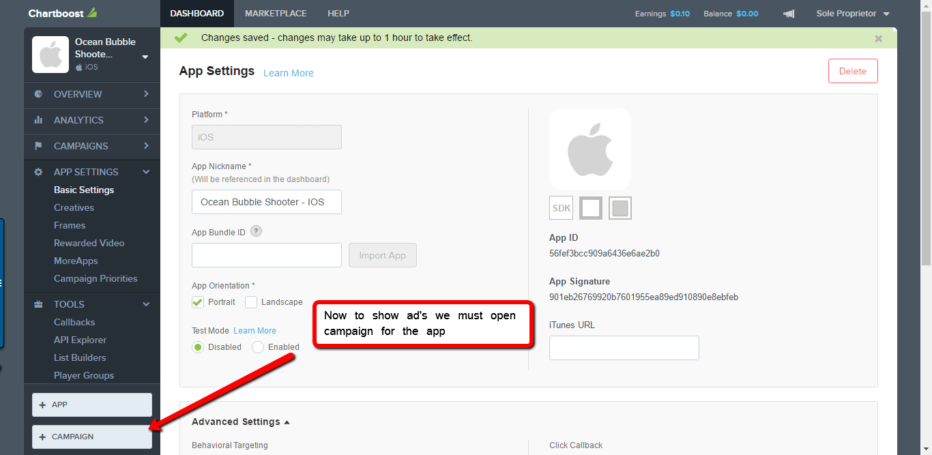Image resolution: width=932 pixels, height=455 pixels.
Task: Click the App ID value 56fef3bcc909a6436e6ae2b0
Action: [x=605, y=254]
